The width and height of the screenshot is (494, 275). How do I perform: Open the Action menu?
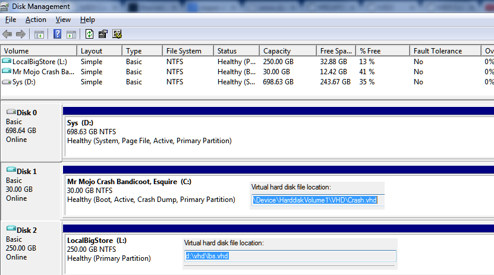(36, 20)
